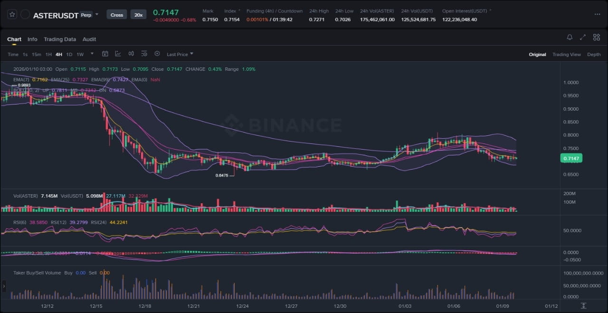The height and width of the screenshot is (313, 608).
Task: Switch to the Info tab
Action: point(32,39)
